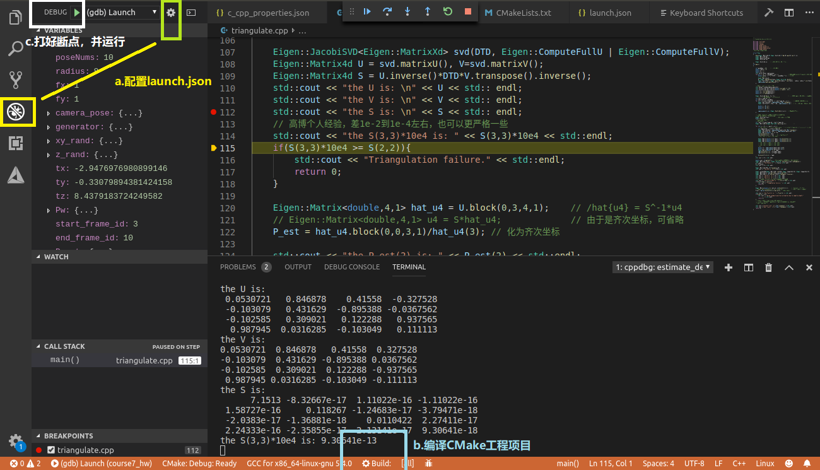Viewport: 820px width, 470px height.
Task: Click the Step Into debug icon
Action: coord(407,12)
